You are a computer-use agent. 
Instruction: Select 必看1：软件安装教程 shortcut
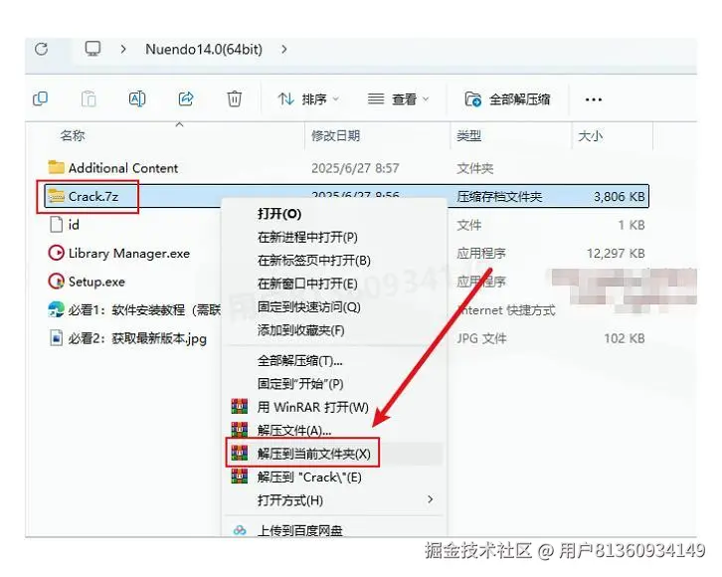point(144,310)
